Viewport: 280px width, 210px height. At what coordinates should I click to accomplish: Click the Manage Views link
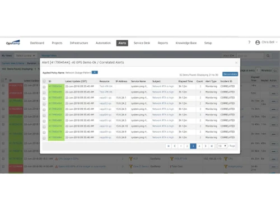coord(49,55)
